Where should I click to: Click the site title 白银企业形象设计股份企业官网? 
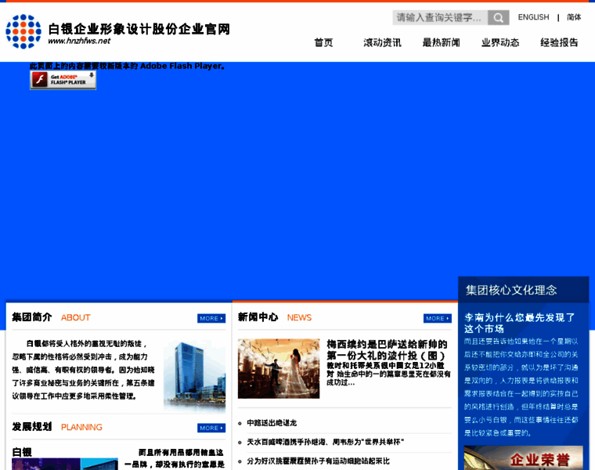pos(139,29)
